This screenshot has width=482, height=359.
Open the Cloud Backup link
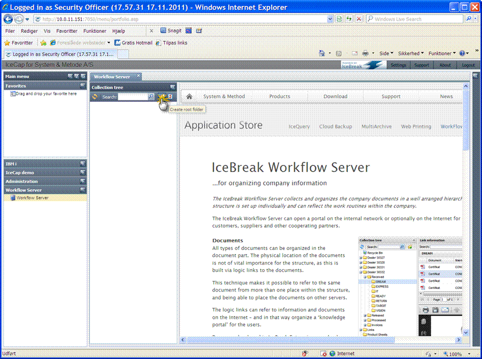click(x=335, y=126)
